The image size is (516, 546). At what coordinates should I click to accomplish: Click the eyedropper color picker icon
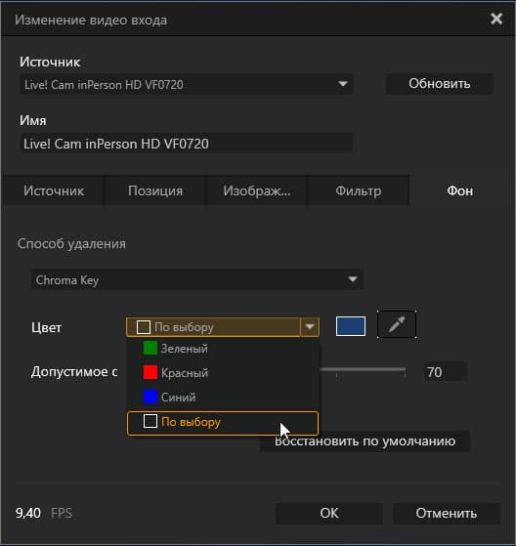click(397, 324)
